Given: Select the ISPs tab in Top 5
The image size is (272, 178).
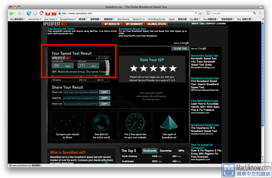Looking at the screenshot, I should click(181, 151).
